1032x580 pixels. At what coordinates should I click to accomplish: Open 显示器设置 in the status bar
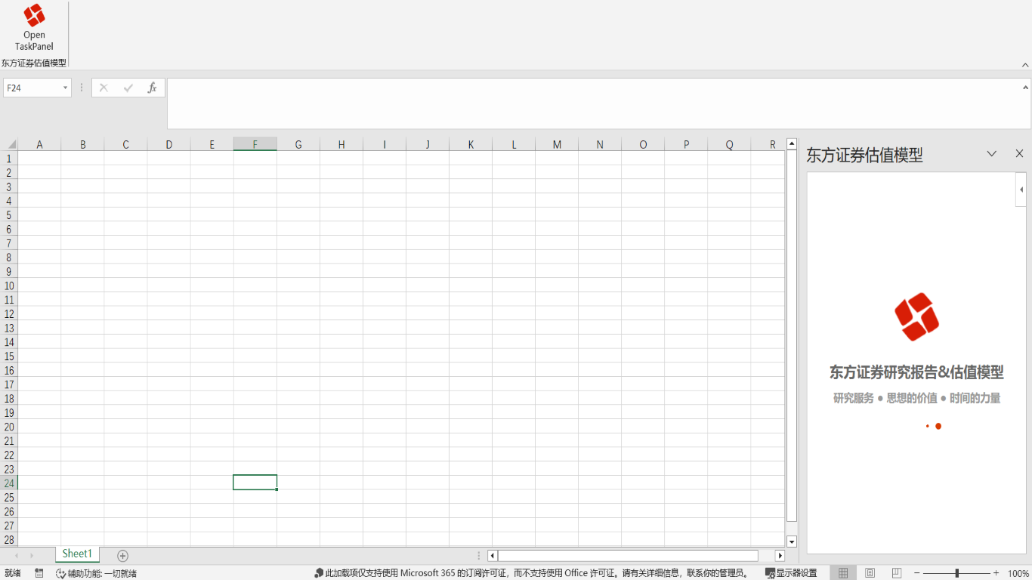click(791, 573)
